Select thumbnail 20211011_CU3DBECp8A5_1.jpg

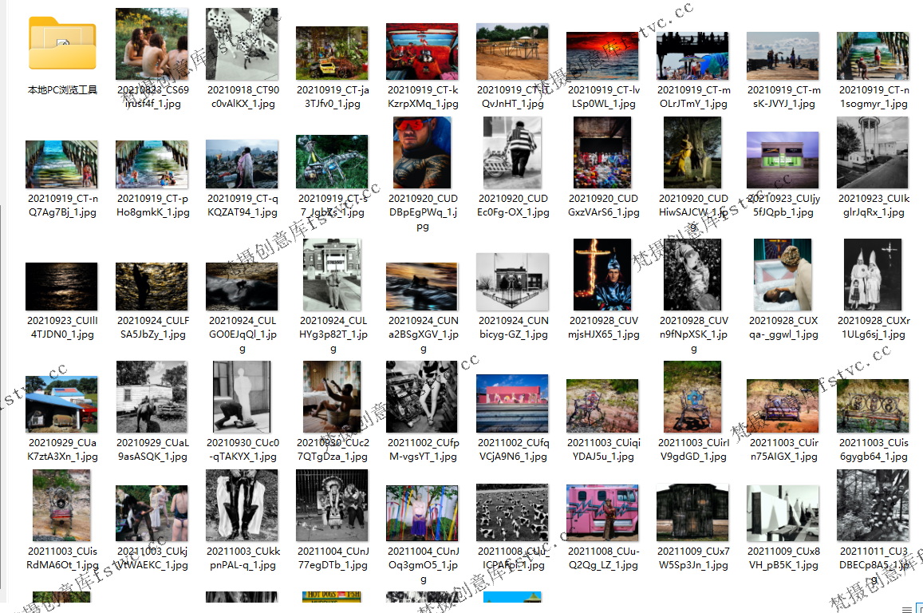pos(873,505)
